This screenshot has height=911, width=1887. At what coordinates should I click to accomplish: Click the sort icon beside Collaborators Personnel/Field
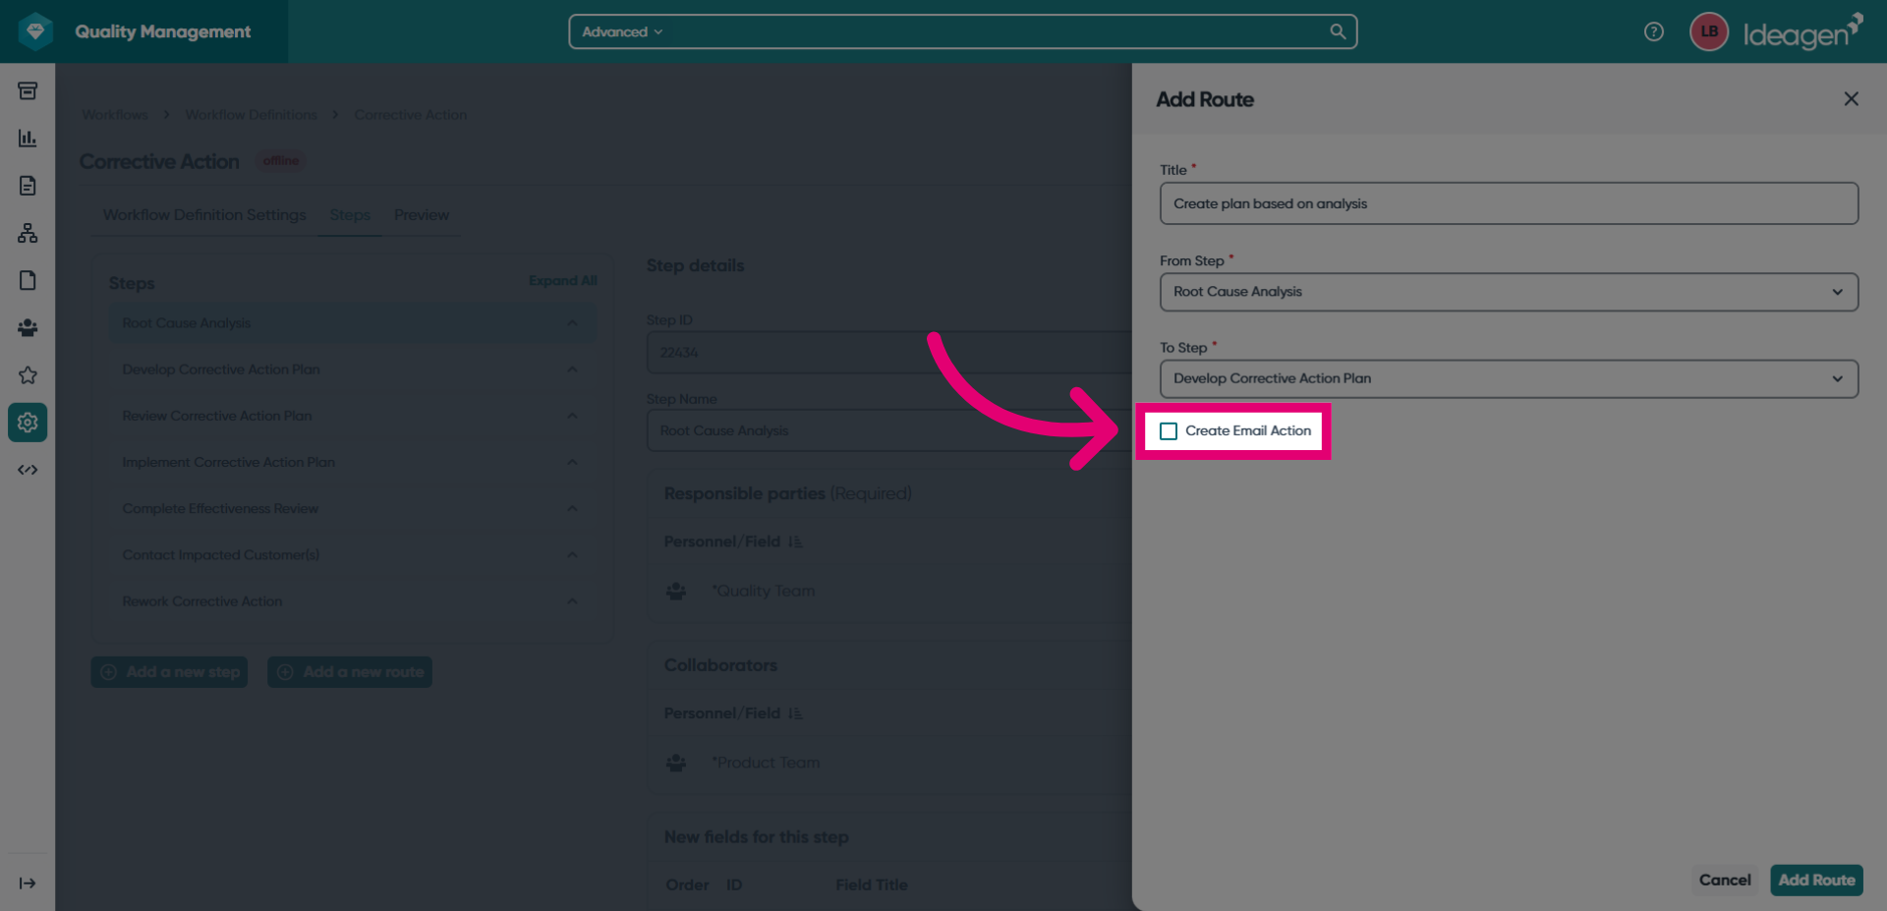pos(795,713)
